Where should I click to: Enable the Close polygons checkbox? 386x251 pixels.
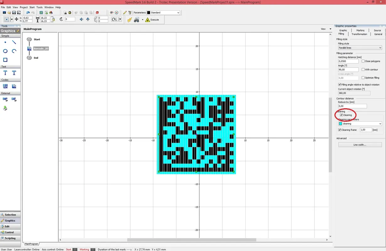pyautogui.click(x=363, y=61)
